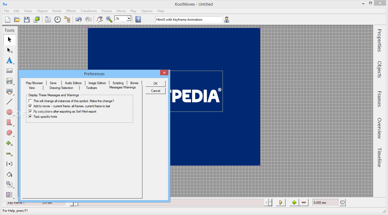Click the magnifier zoom icon

click(x=109, y=19)
